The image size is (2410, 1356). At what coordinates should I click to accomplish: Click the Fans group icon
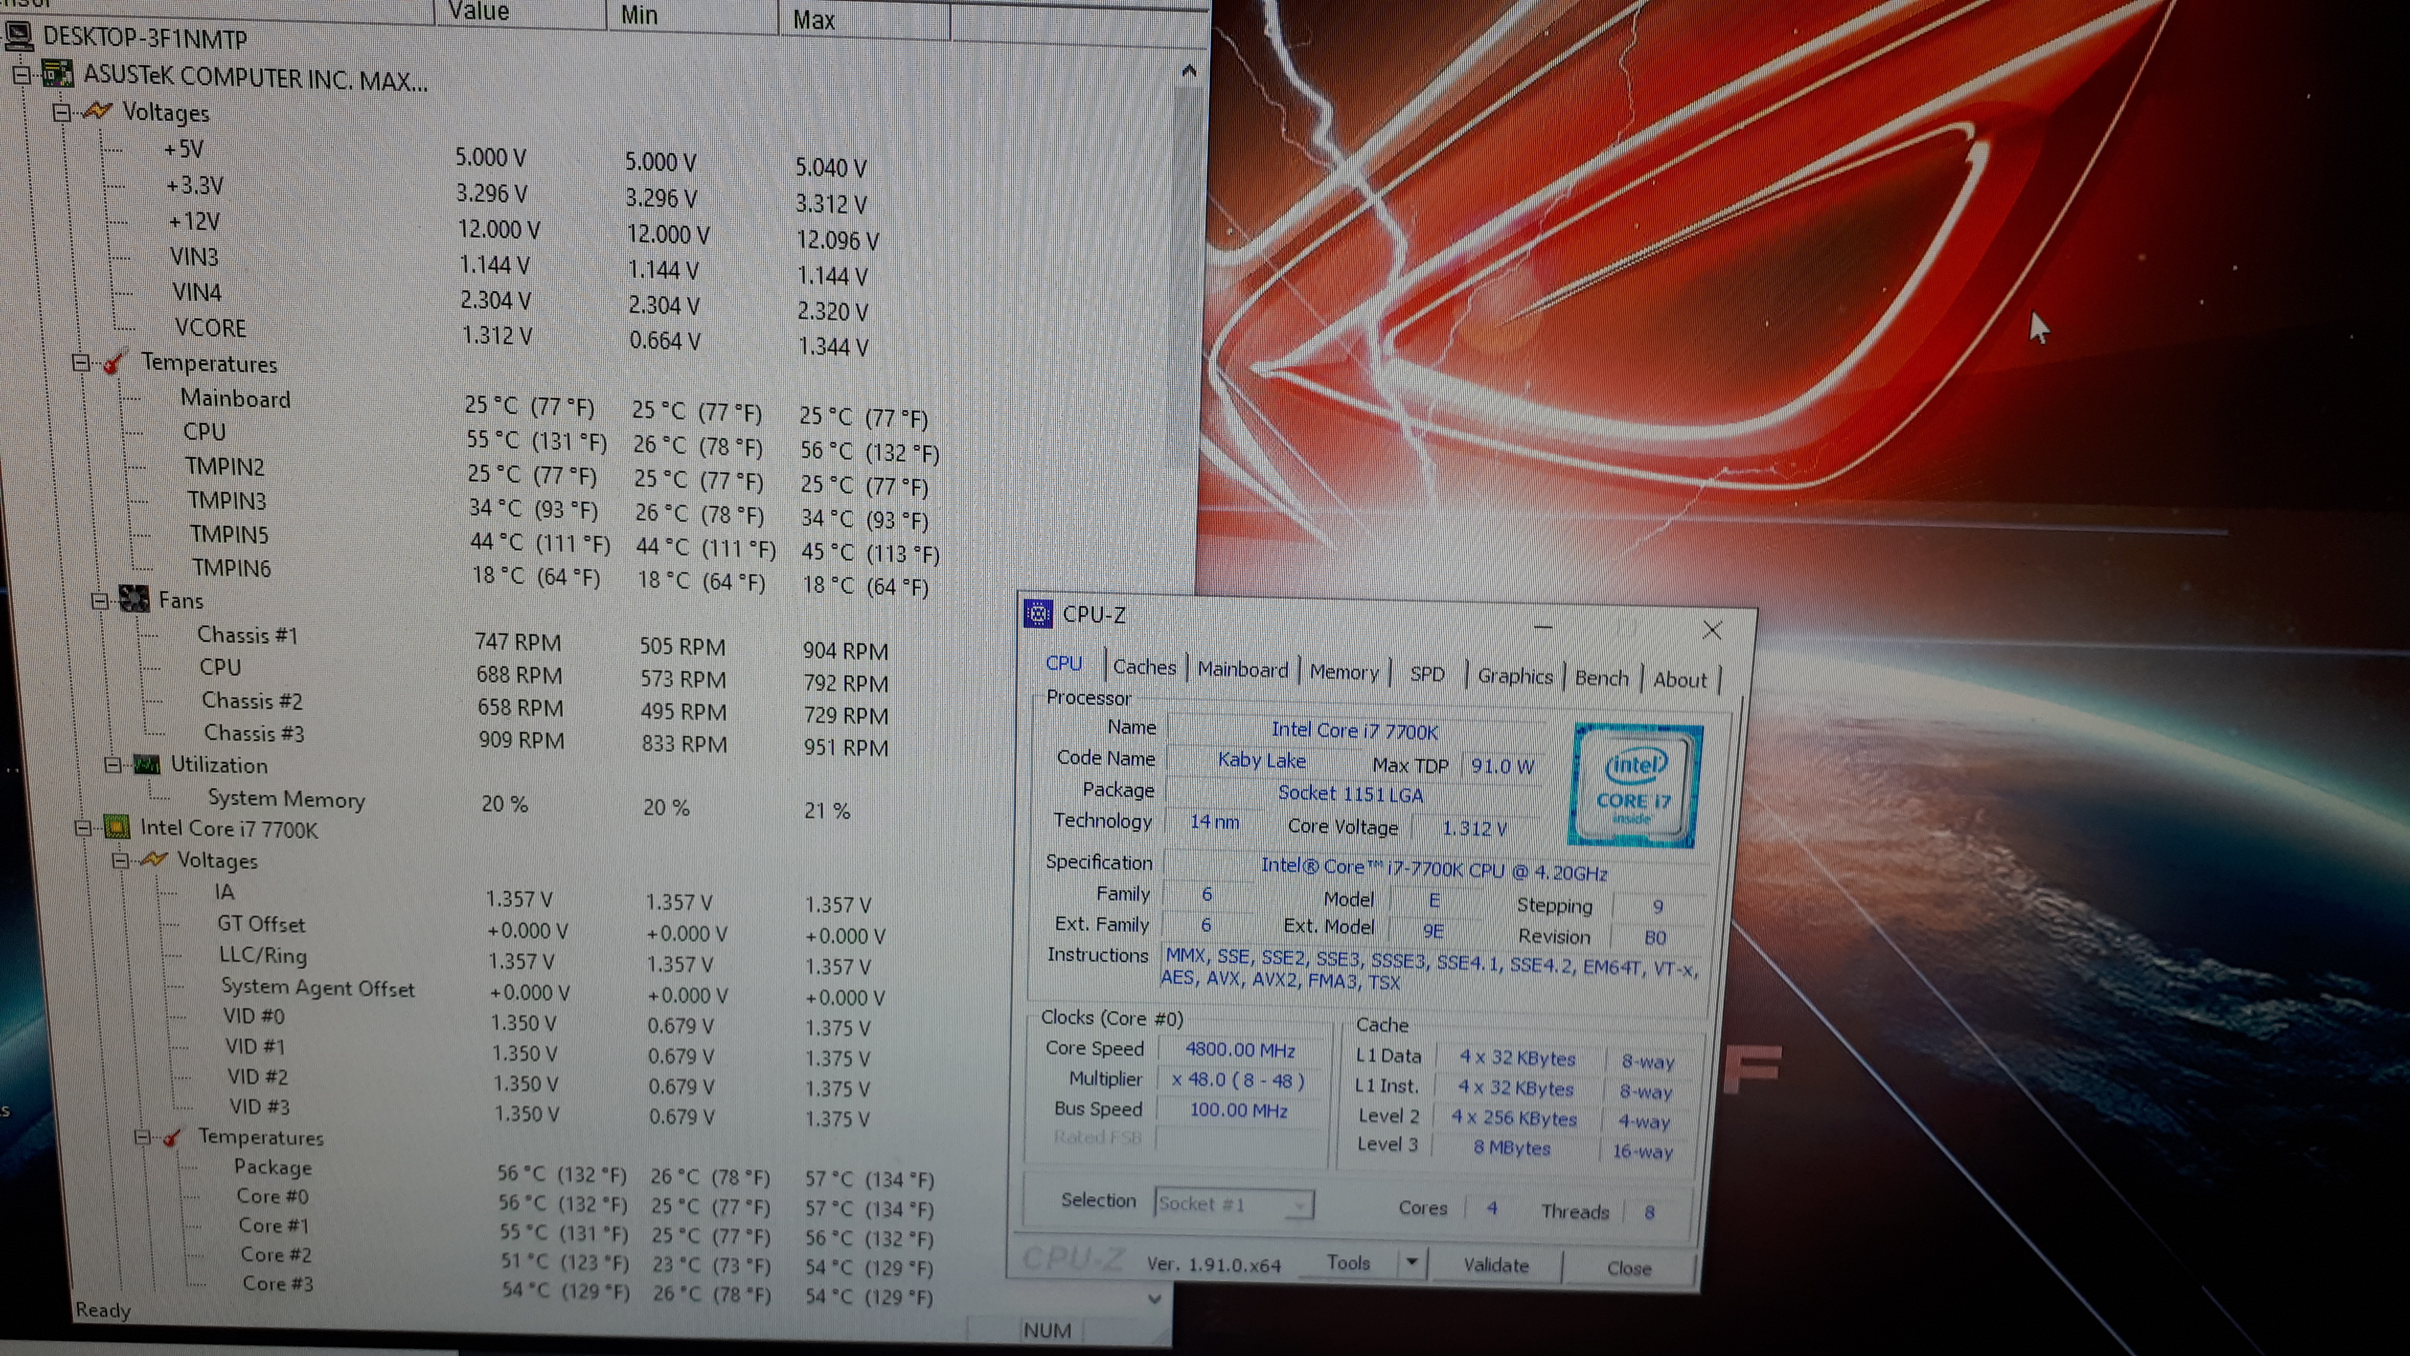[134, 600]
